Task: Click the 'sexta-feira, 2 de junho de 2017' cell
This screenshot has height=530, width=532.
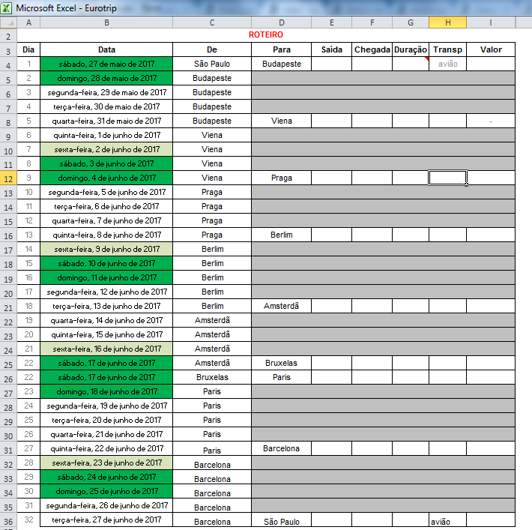Action: point(106,149)
